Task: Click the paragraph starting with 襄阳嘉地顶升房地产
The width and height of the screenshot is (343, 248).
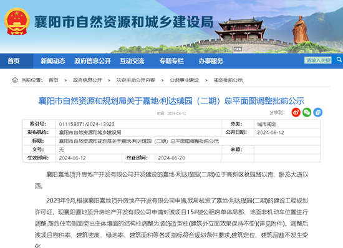Action: pos(171,180)
